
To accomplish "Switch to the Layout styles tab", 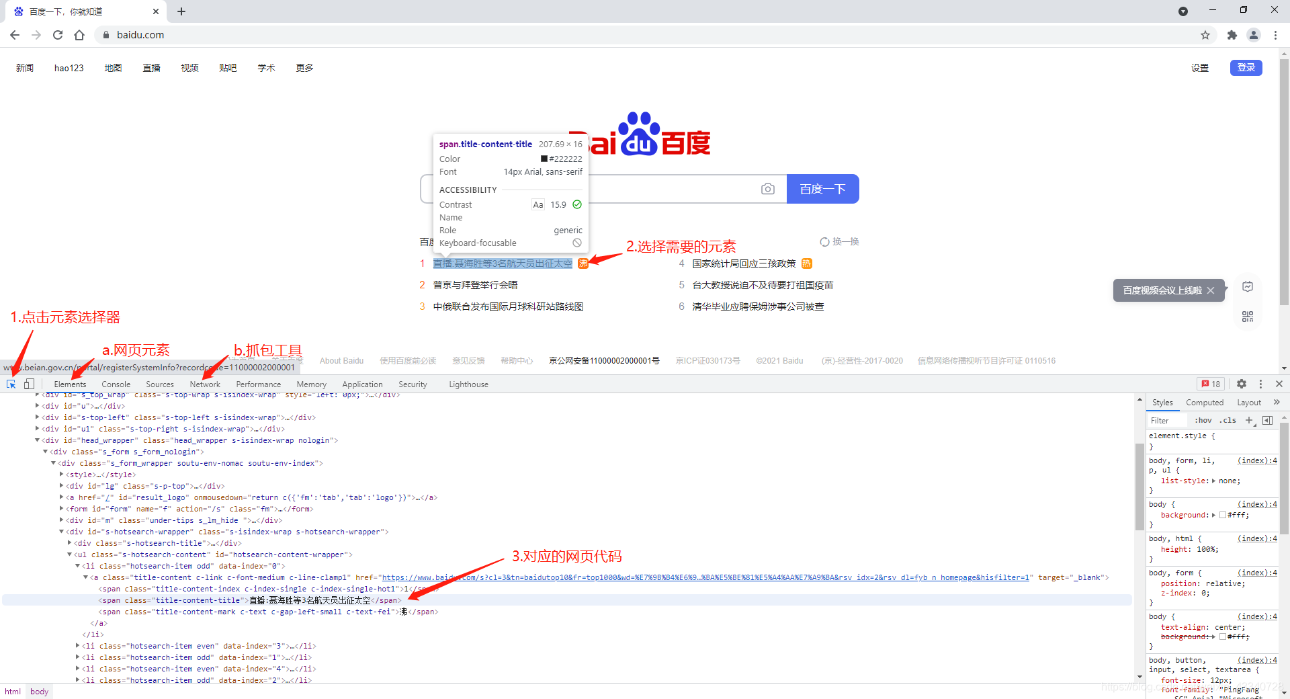I will (x=1249, y=403).
